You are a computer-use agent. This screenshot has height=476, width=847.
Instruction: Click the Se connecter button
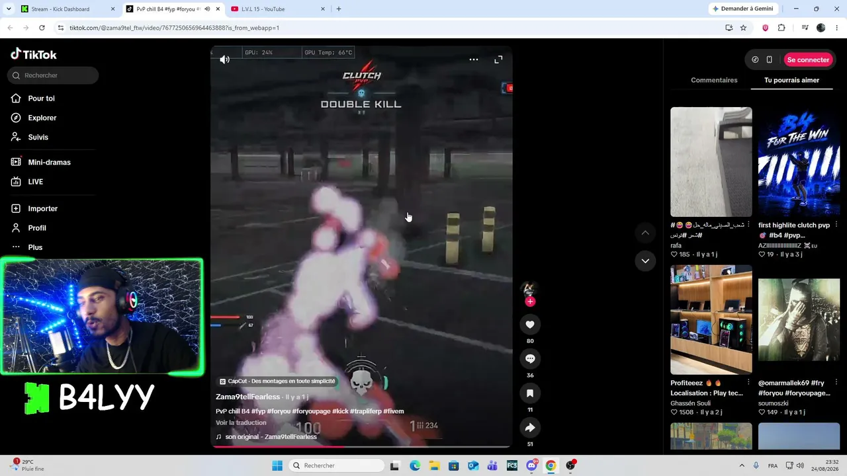click(x=808, y=59)
